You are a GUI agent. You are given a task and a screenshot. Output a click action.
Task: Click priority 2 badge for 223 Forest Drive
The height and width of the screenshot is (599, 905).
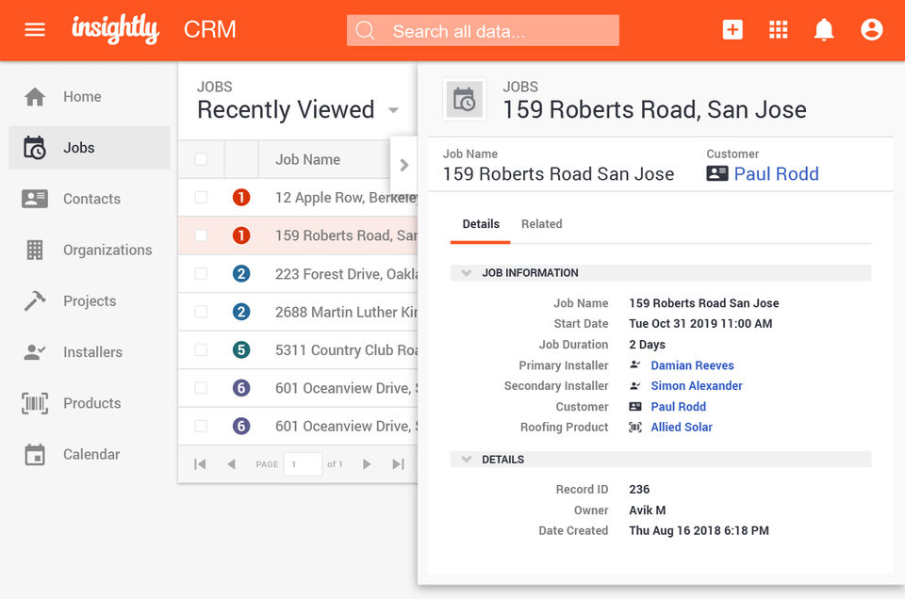241,273
